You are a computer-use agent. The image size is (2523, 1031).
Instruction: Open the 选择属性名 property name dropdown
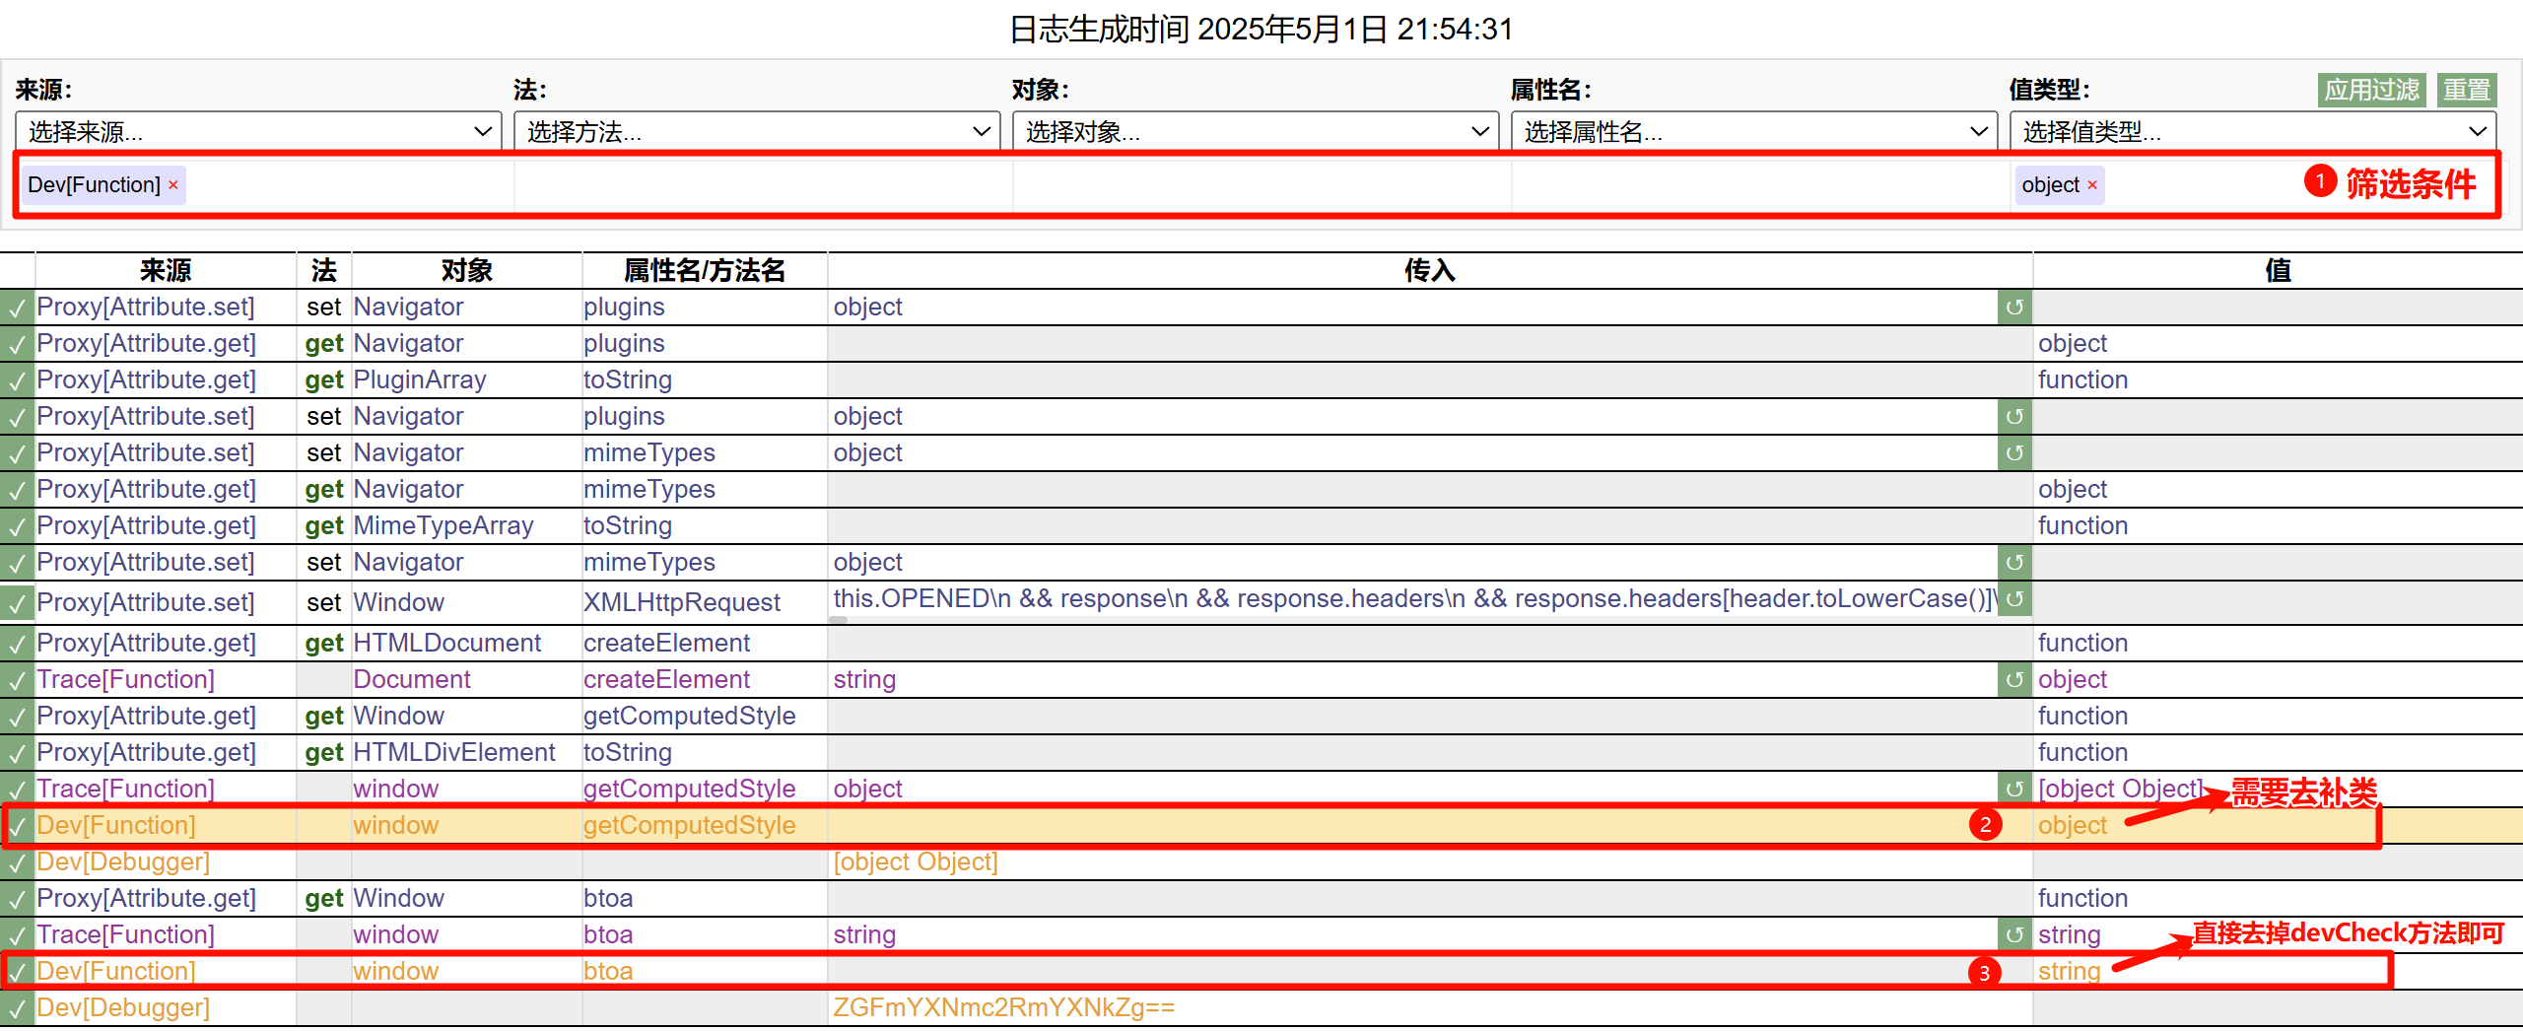point(1754,132)
